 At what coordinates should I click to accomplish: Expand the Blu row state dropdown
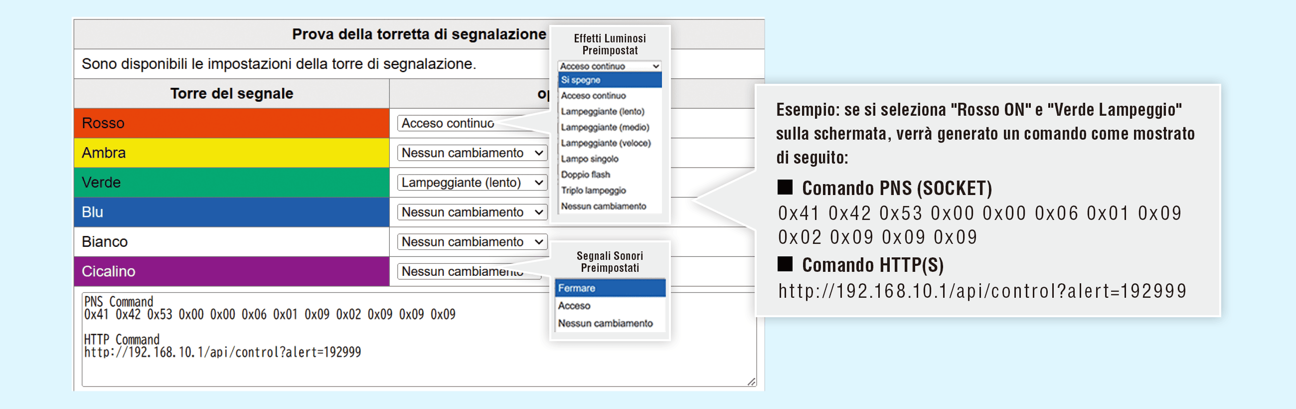tap(472, 212)
